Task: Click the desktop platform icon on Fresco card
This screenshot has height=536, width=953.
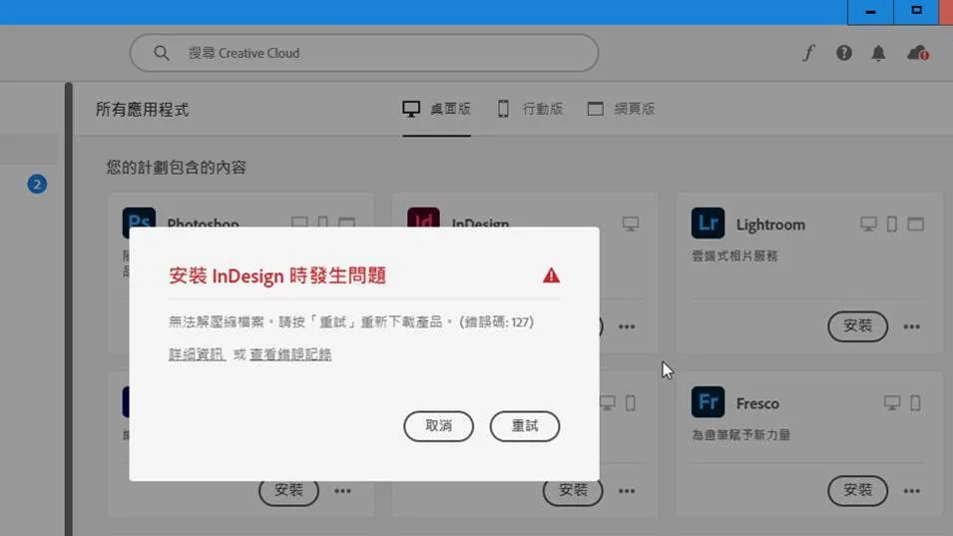Action: tap(891, 403)
